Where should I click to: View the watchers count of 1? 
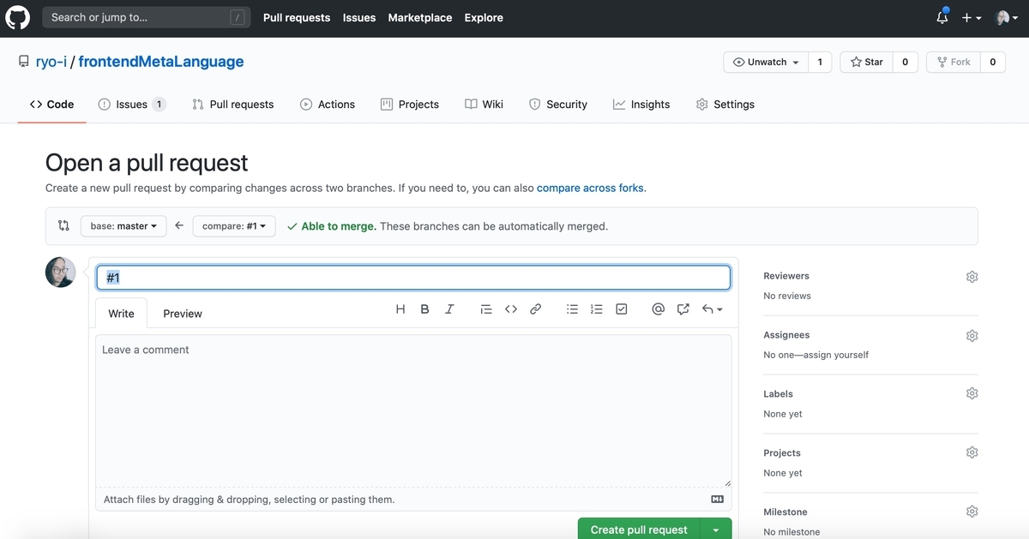820,62
